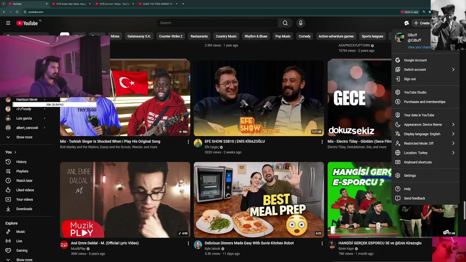The image size is (466, 262).
Task: Expand Restricted Mode: Off chevron
Action: click(453, 143)
